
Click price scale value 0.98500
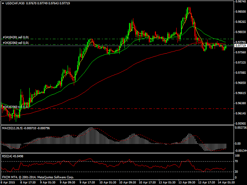point(241,11)
